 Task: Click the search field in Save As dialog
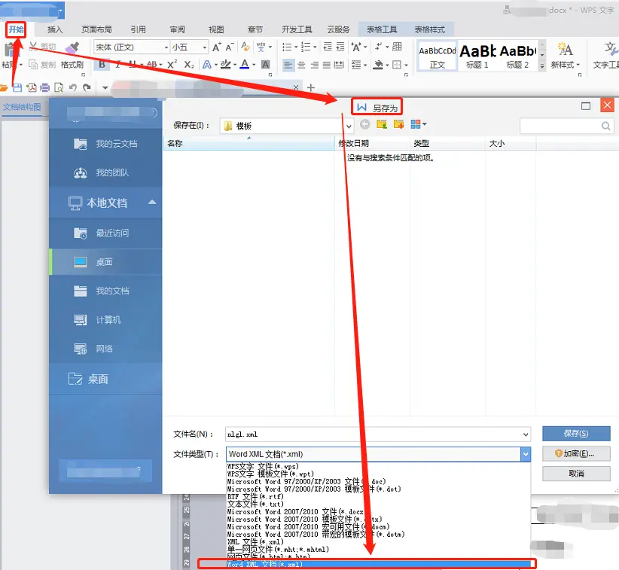567,126
